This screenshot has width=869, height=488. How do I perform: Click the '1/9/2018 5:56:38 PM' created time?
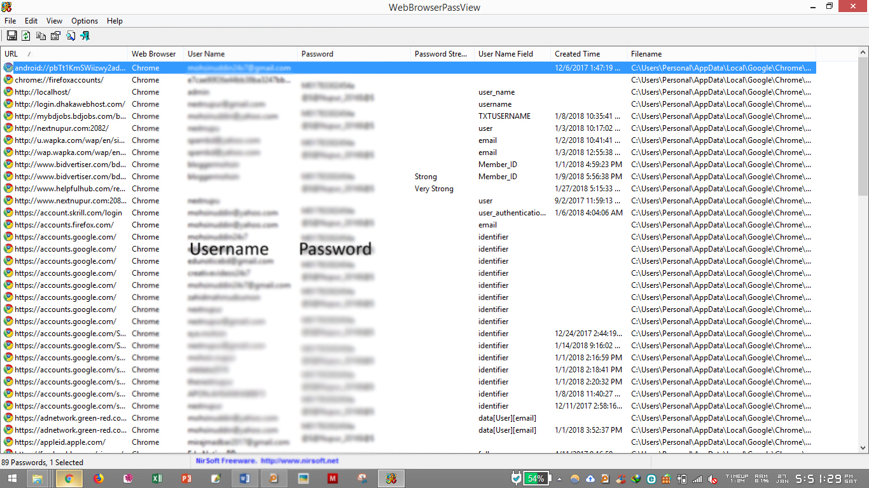tap(588, 177)
